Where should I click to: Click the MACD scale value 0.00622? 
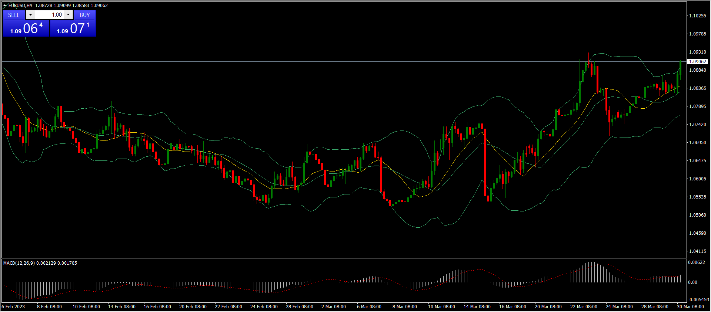[697, 262]
